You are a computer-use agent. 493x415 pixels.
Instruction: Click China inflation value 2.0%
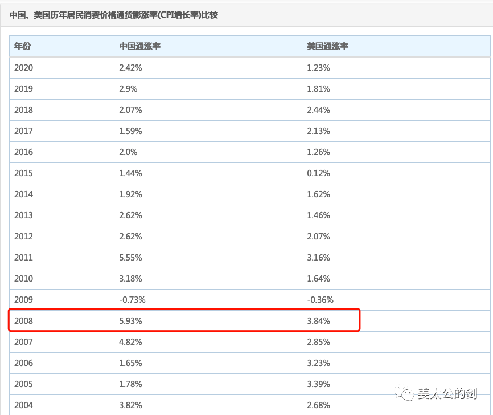click(128, 152)
